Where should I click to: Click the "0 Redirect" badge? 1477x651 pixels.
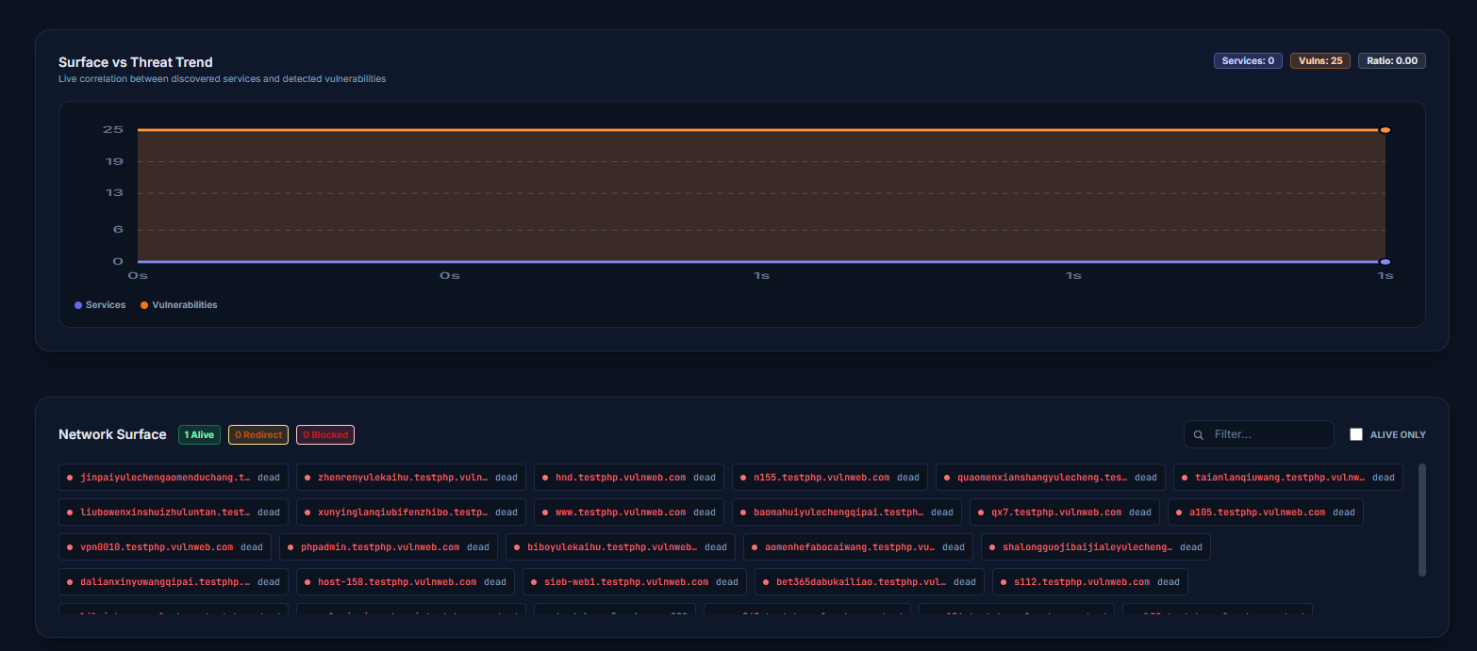tap(257, 434)
